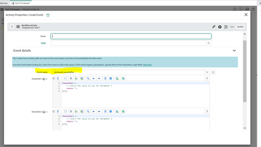This screenshot has height=147, width=261.
Task: Click inside Parameter 1 script code area
Action: tap(135, 94)
